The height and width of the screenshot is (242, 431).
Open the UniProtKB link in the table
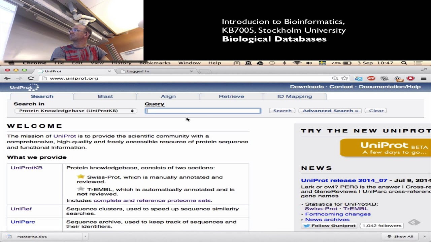[27, 168]
